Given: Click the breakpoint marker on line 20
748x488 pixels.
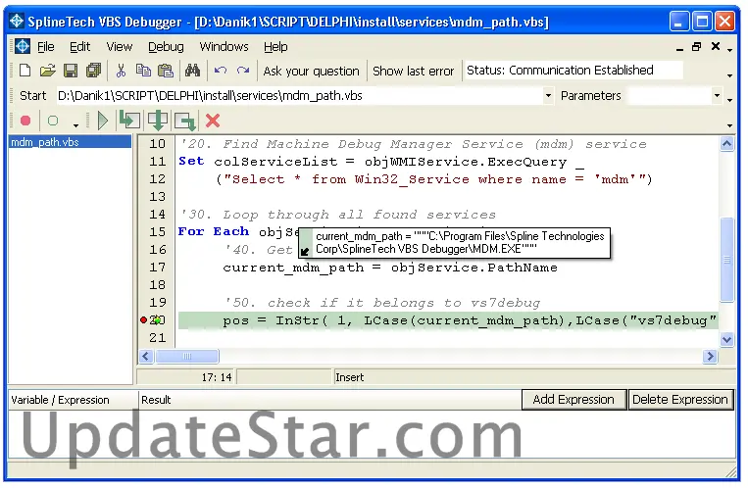Looking at the screenshot, I should point(143,319).
